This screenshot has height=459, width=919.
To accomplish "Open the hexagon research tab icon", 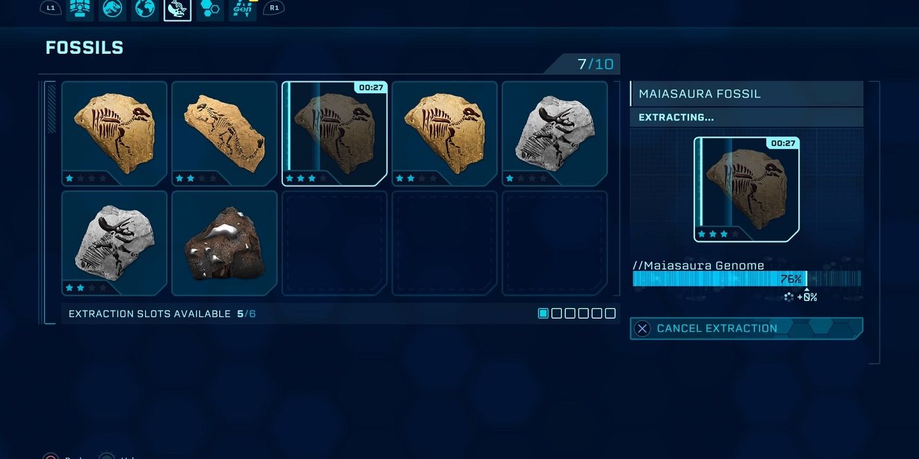I will (x=210, y=9).
